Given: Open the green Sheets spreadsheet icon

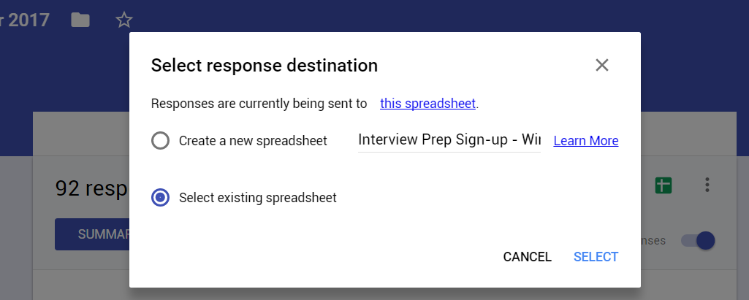Looking at the screenshot, I should click(664, 185).
